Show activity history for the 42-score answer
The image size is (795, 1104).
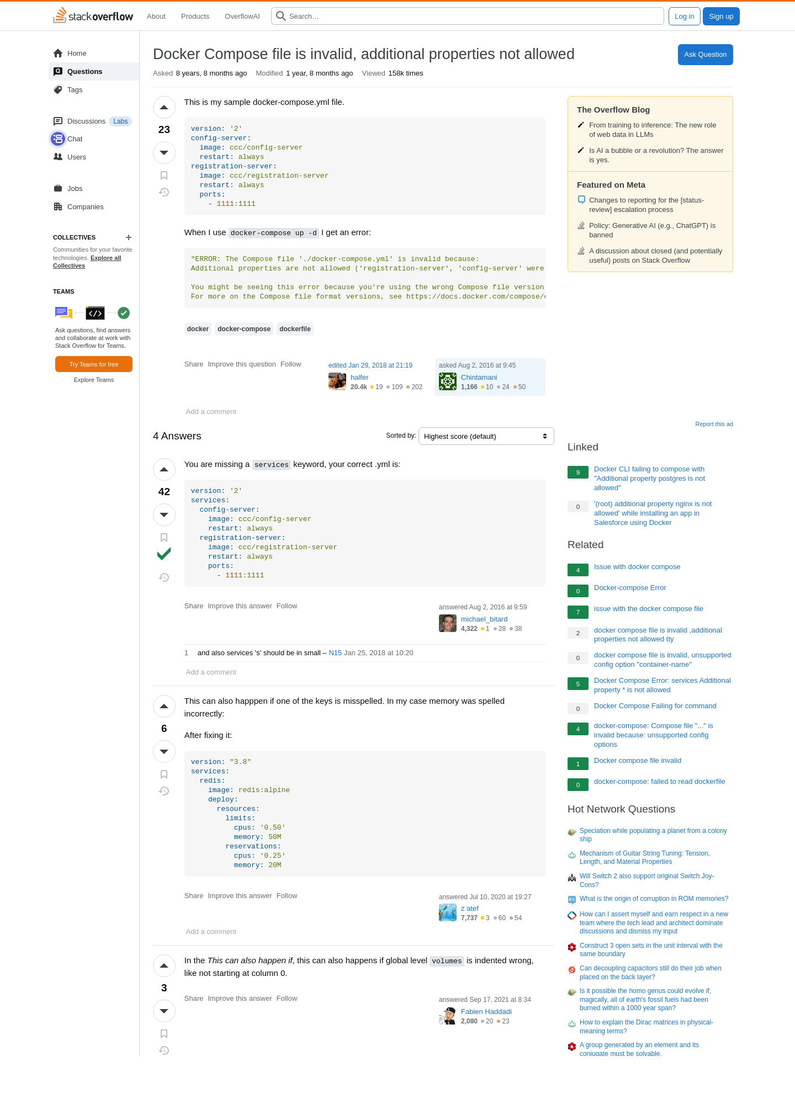point(164,577)
